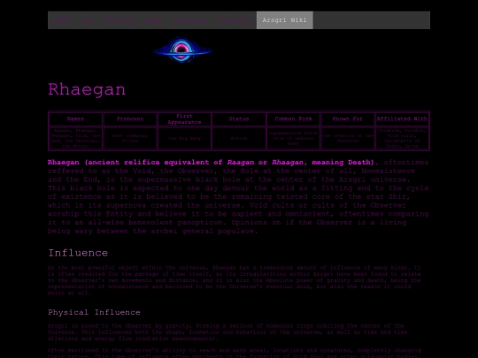Select the Known For table header
The image size is (478, 358).
(348, 119)
